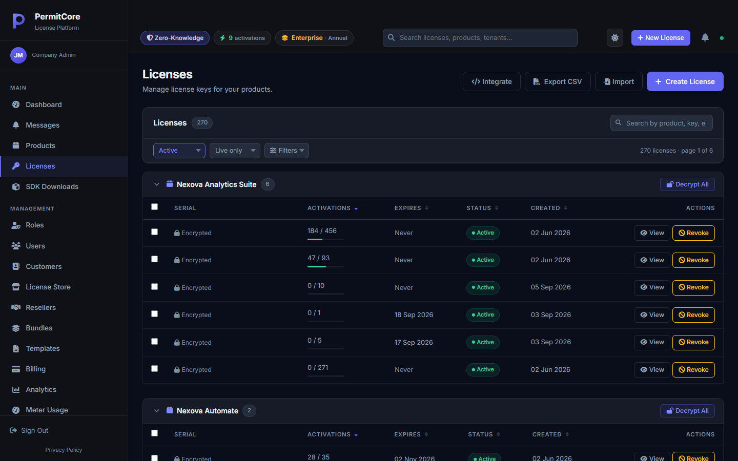The width and height of the screenshot is (738, 461).
Task: Click the Templates document icon
Action: tap(16, 348)
